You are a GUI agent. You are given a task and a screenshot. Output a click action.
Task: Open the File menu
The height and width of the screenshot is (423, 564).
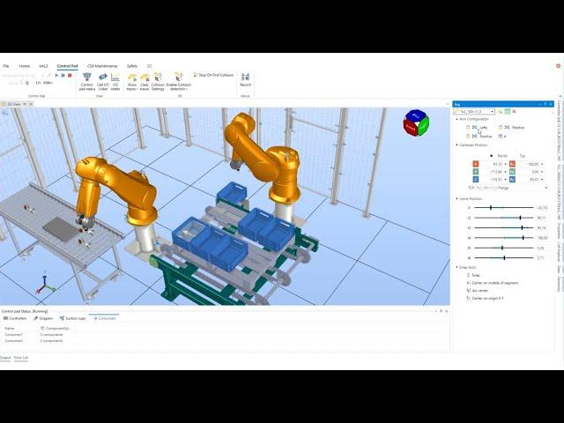(6, 66)
